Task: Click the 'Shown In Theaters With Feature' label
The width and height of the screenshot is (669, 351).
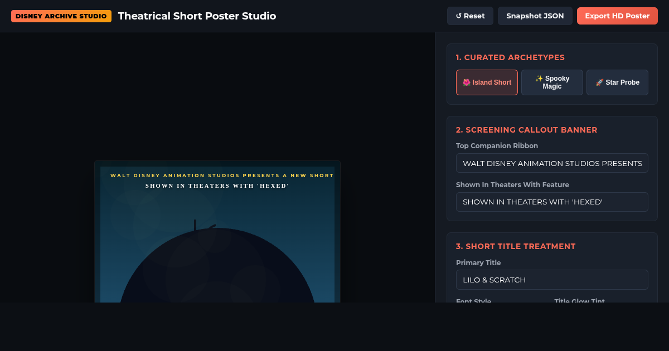Action: (x=512, y=184)
